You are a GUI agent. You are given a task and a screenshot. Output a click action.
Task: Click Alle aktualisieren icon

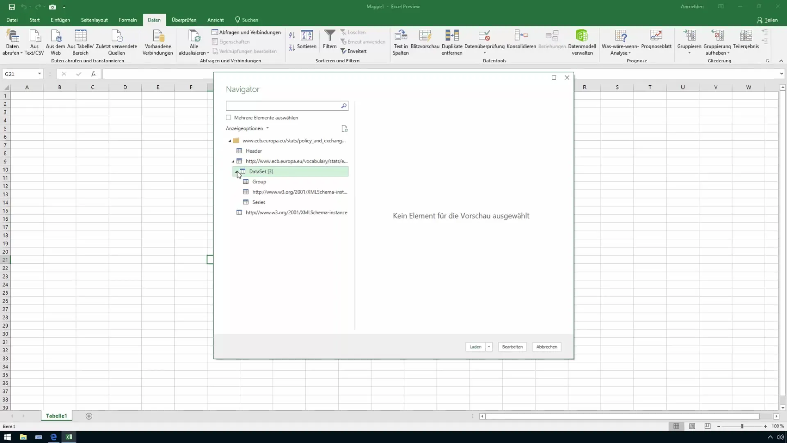click(x=194, y=36)
